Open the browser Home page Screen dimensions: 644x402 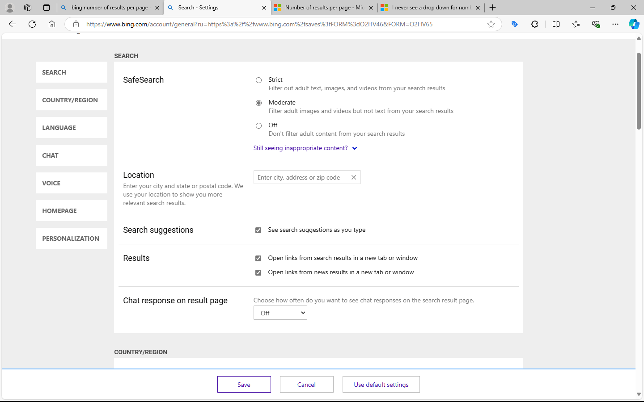pos(52,24)
